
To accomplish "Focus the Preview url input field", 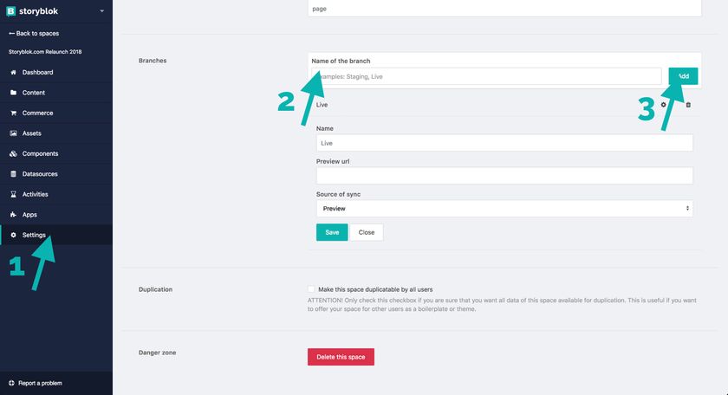I will click(504, 176).
